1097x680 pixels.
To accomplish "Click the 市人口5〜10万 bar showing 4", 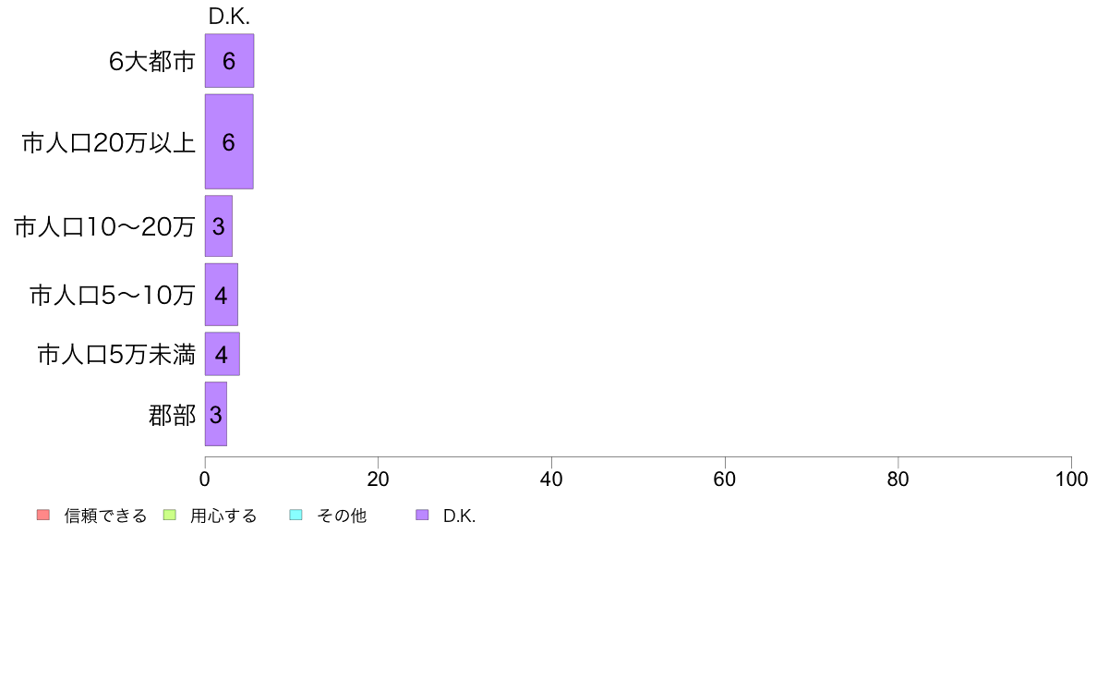I will point(221,295).
